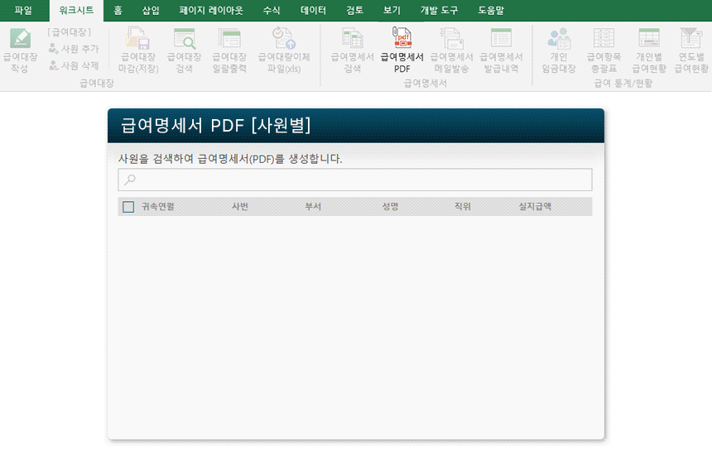Open the 파일 menu tab
This screenshot has width=712, height=451.
[x=23, y=11]
